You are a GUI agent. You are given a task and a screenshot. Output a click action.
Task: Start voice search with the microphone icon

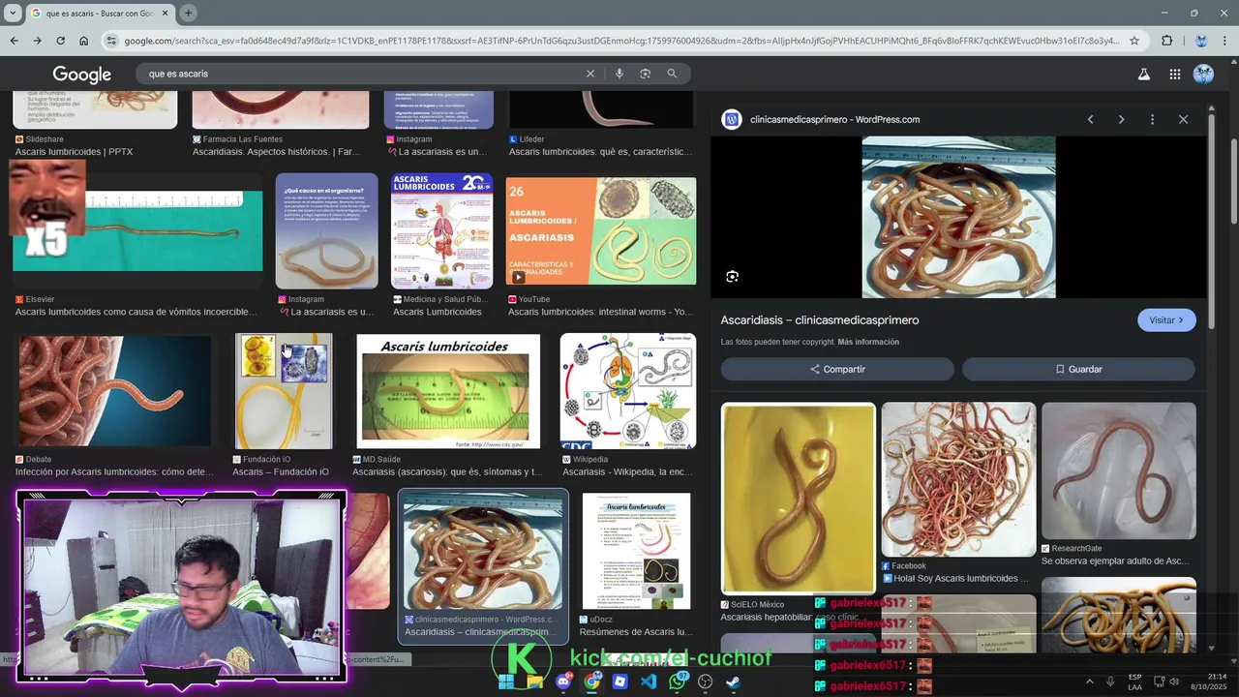click(x=619, y=74)
